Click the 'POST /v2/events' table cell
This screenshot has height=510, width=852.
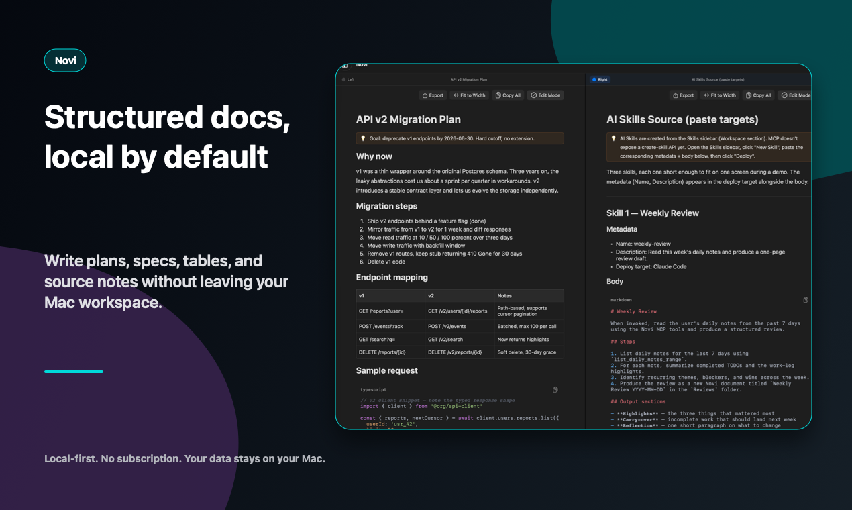tap(460, 326)
